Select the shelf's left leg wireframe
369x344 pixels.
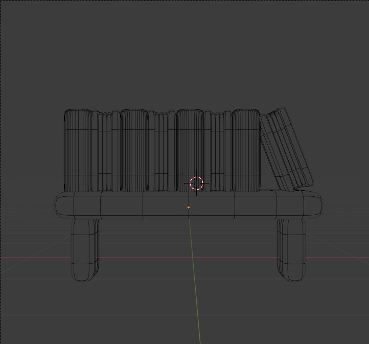pos(85,249)
